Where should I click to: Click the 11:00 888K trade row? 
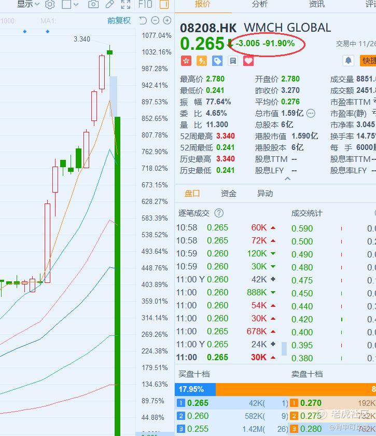tap(226, 293)
